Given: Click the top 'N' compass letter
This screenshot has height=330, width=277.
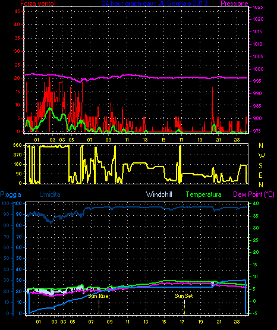Looking at the screenshot, I should 261,146.
